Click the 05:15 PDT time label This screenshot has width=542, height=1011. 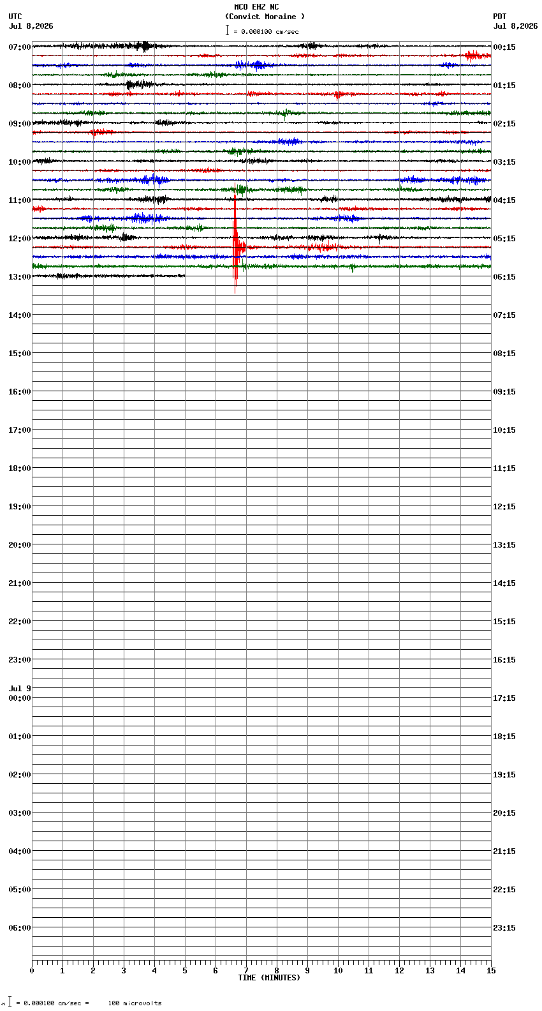[504, 239]
